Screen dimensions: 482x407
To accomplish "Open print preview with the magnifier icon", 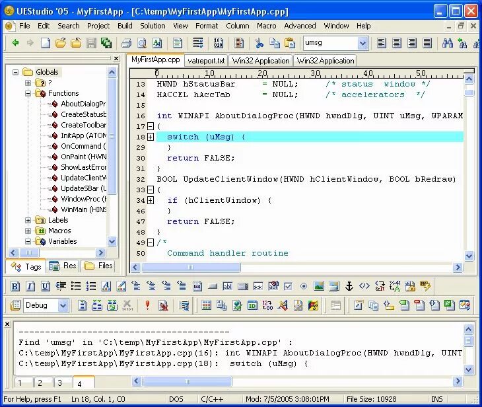I will coord(142,43).
